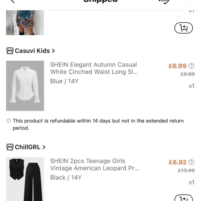Tap the ChillGRL storefront icon
Image resolution: width=201 pixels, height=201 pixels.
tap(10, 147)
